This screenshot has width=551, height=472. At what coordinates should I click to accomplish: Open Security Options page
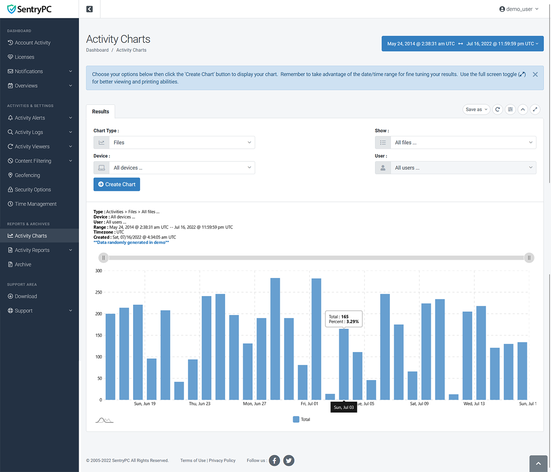click(x=39, y=190)
